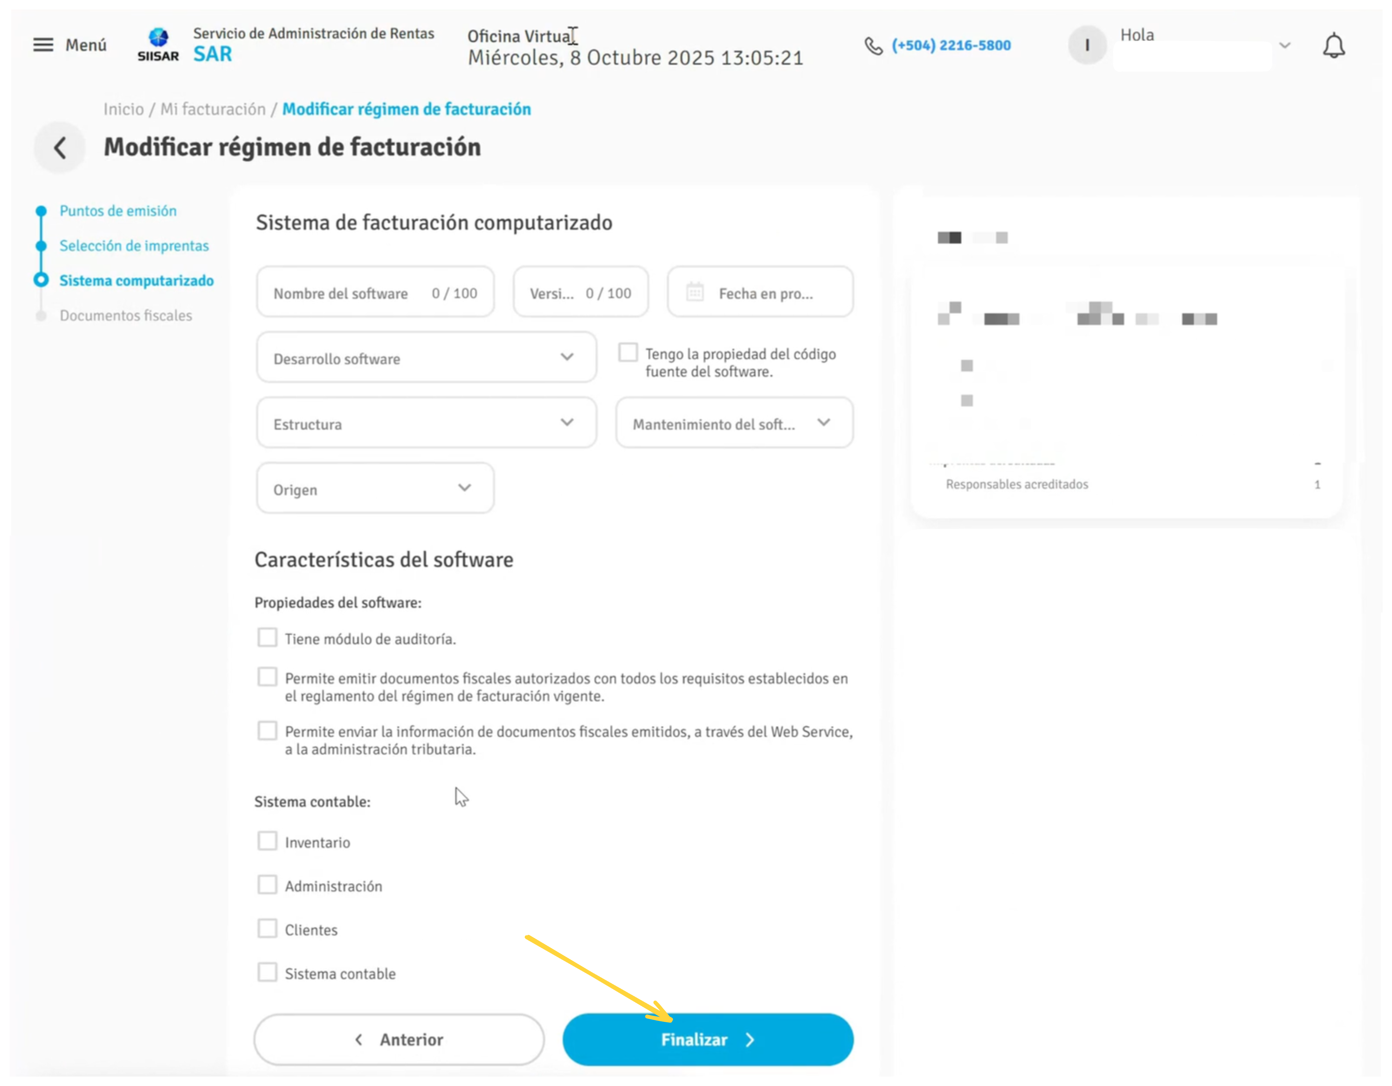Open the calendar icon in Fecha field

click(695, 293)
